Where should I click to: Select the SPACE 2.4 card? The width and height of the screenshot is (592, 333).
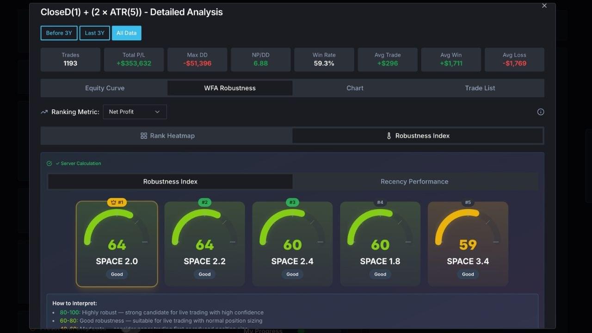[x=292, y=244]
